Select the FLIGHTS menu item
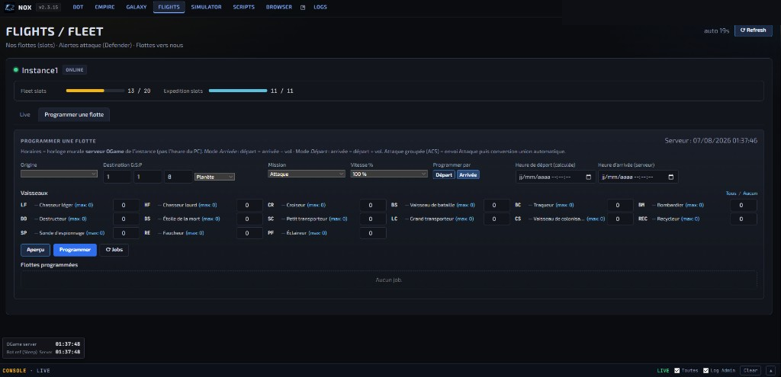781x377 pixels. click(x=169, y=7)
